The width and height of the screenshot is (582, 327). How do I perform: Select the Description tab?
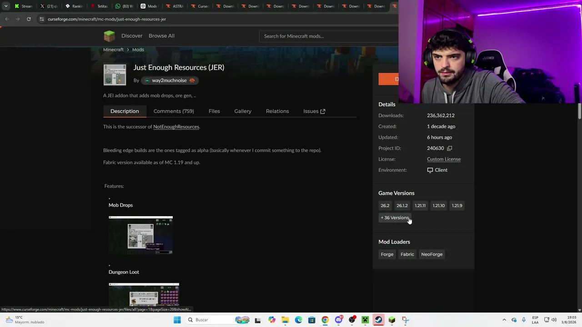(125, 111)
